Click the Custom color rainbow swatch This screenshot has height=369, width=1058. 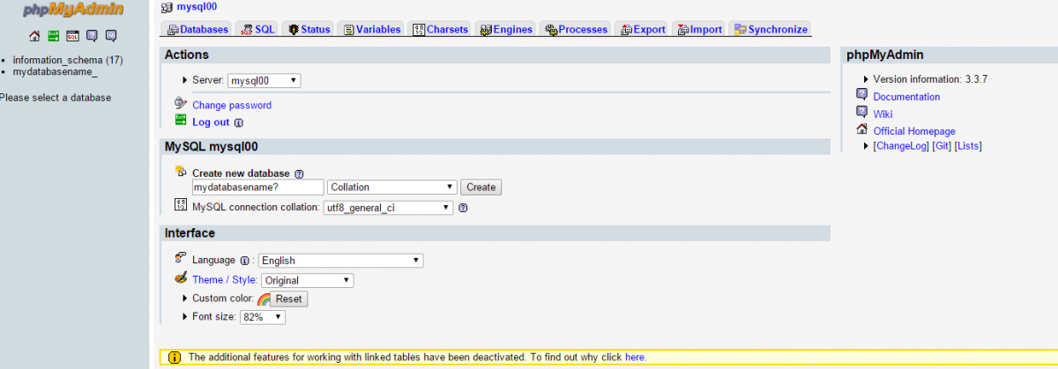click(x=263, y=299)
